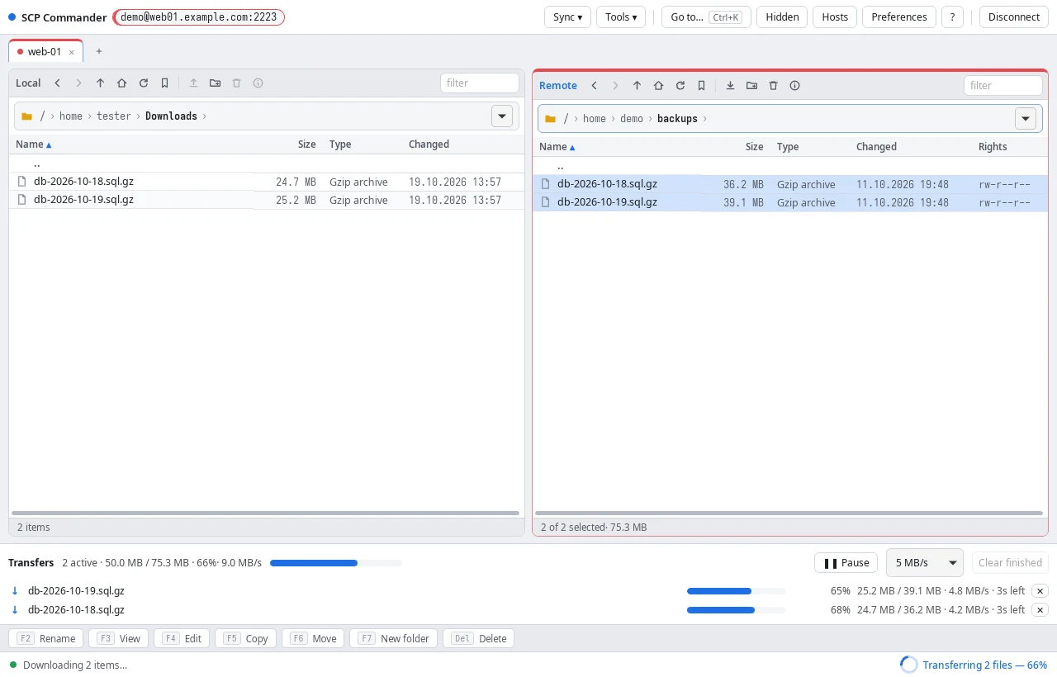Click the download icon in Remote toolbar
The image size is (1057, 677).
731,85
